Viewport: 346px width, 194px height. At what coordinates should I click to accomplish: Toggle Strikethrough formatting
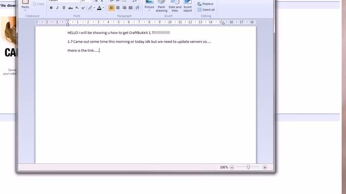(70, 8)
